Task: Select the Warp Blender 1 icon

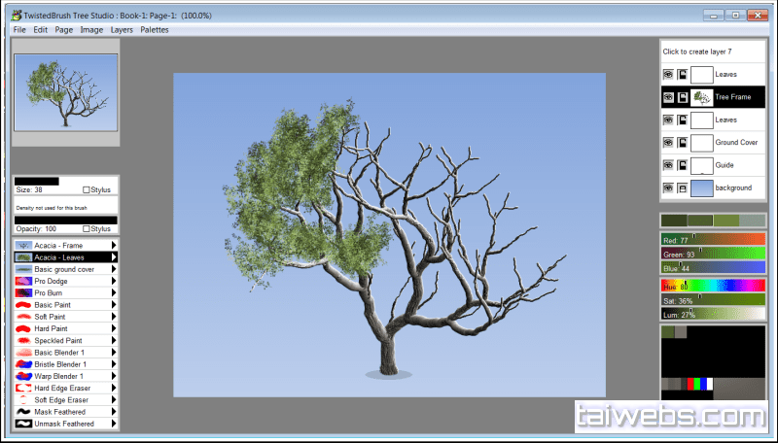Action: (x=24, y=375)
